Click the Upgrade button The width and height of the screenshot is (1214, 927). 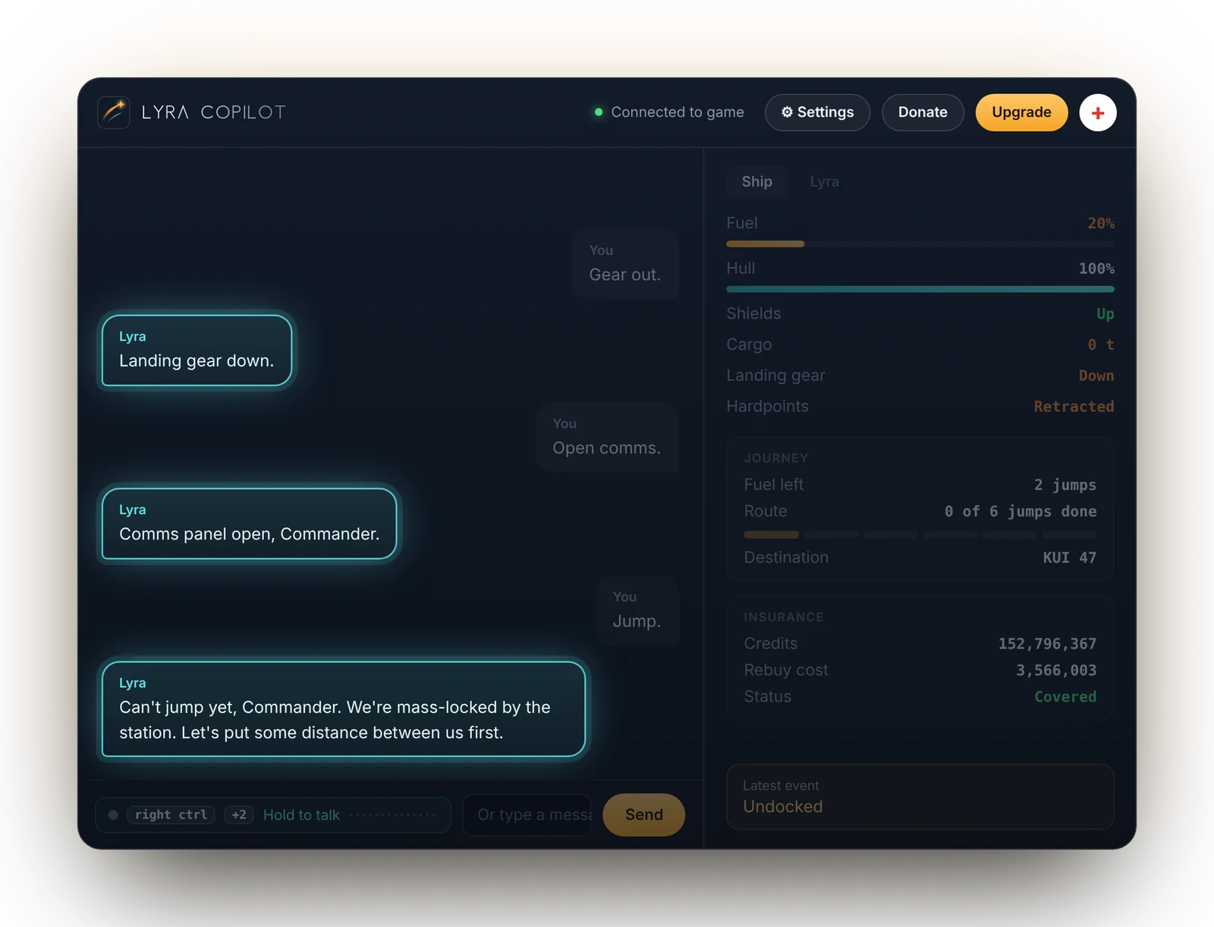point(1021,112)
